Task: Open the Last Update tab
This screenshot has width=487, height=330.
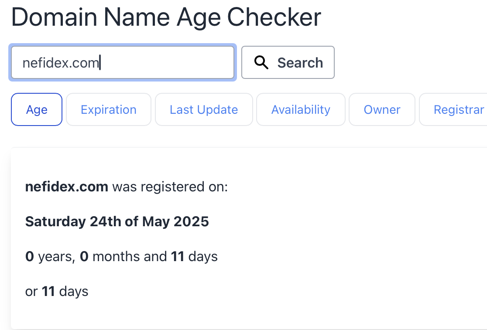Action: 204,109
